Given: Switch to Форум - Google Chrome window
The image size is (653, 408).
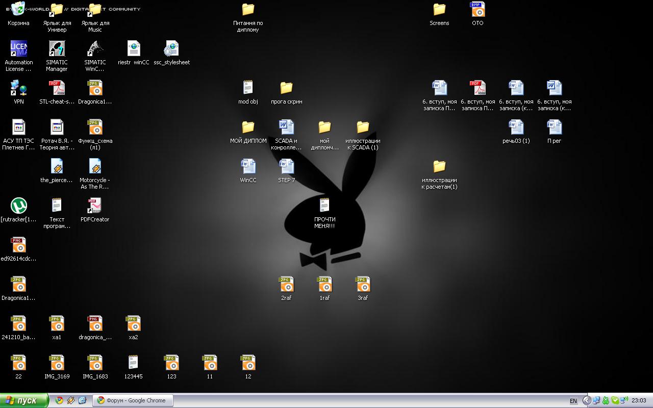Looking at the screenshot, I should 133,400.
